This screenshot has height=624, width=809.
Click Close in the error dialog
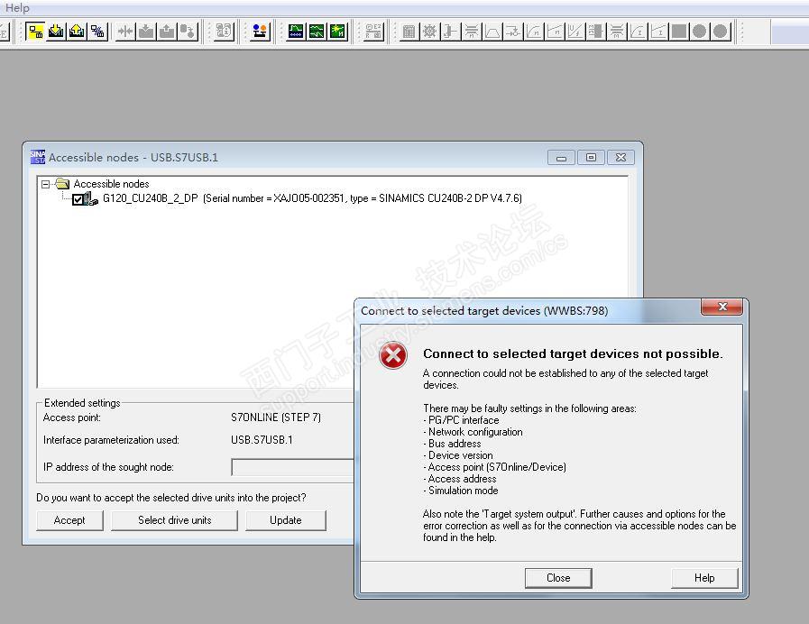(x=558, y=578)
